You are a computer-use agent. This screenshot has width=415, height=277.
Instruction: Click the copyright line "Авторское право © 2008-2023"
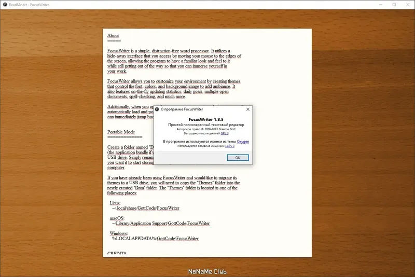point(206,129)
